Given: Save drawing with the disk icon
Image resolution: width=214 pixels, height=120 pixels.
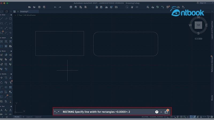Looking at the screenshot, I should click(x=39, y=7).
